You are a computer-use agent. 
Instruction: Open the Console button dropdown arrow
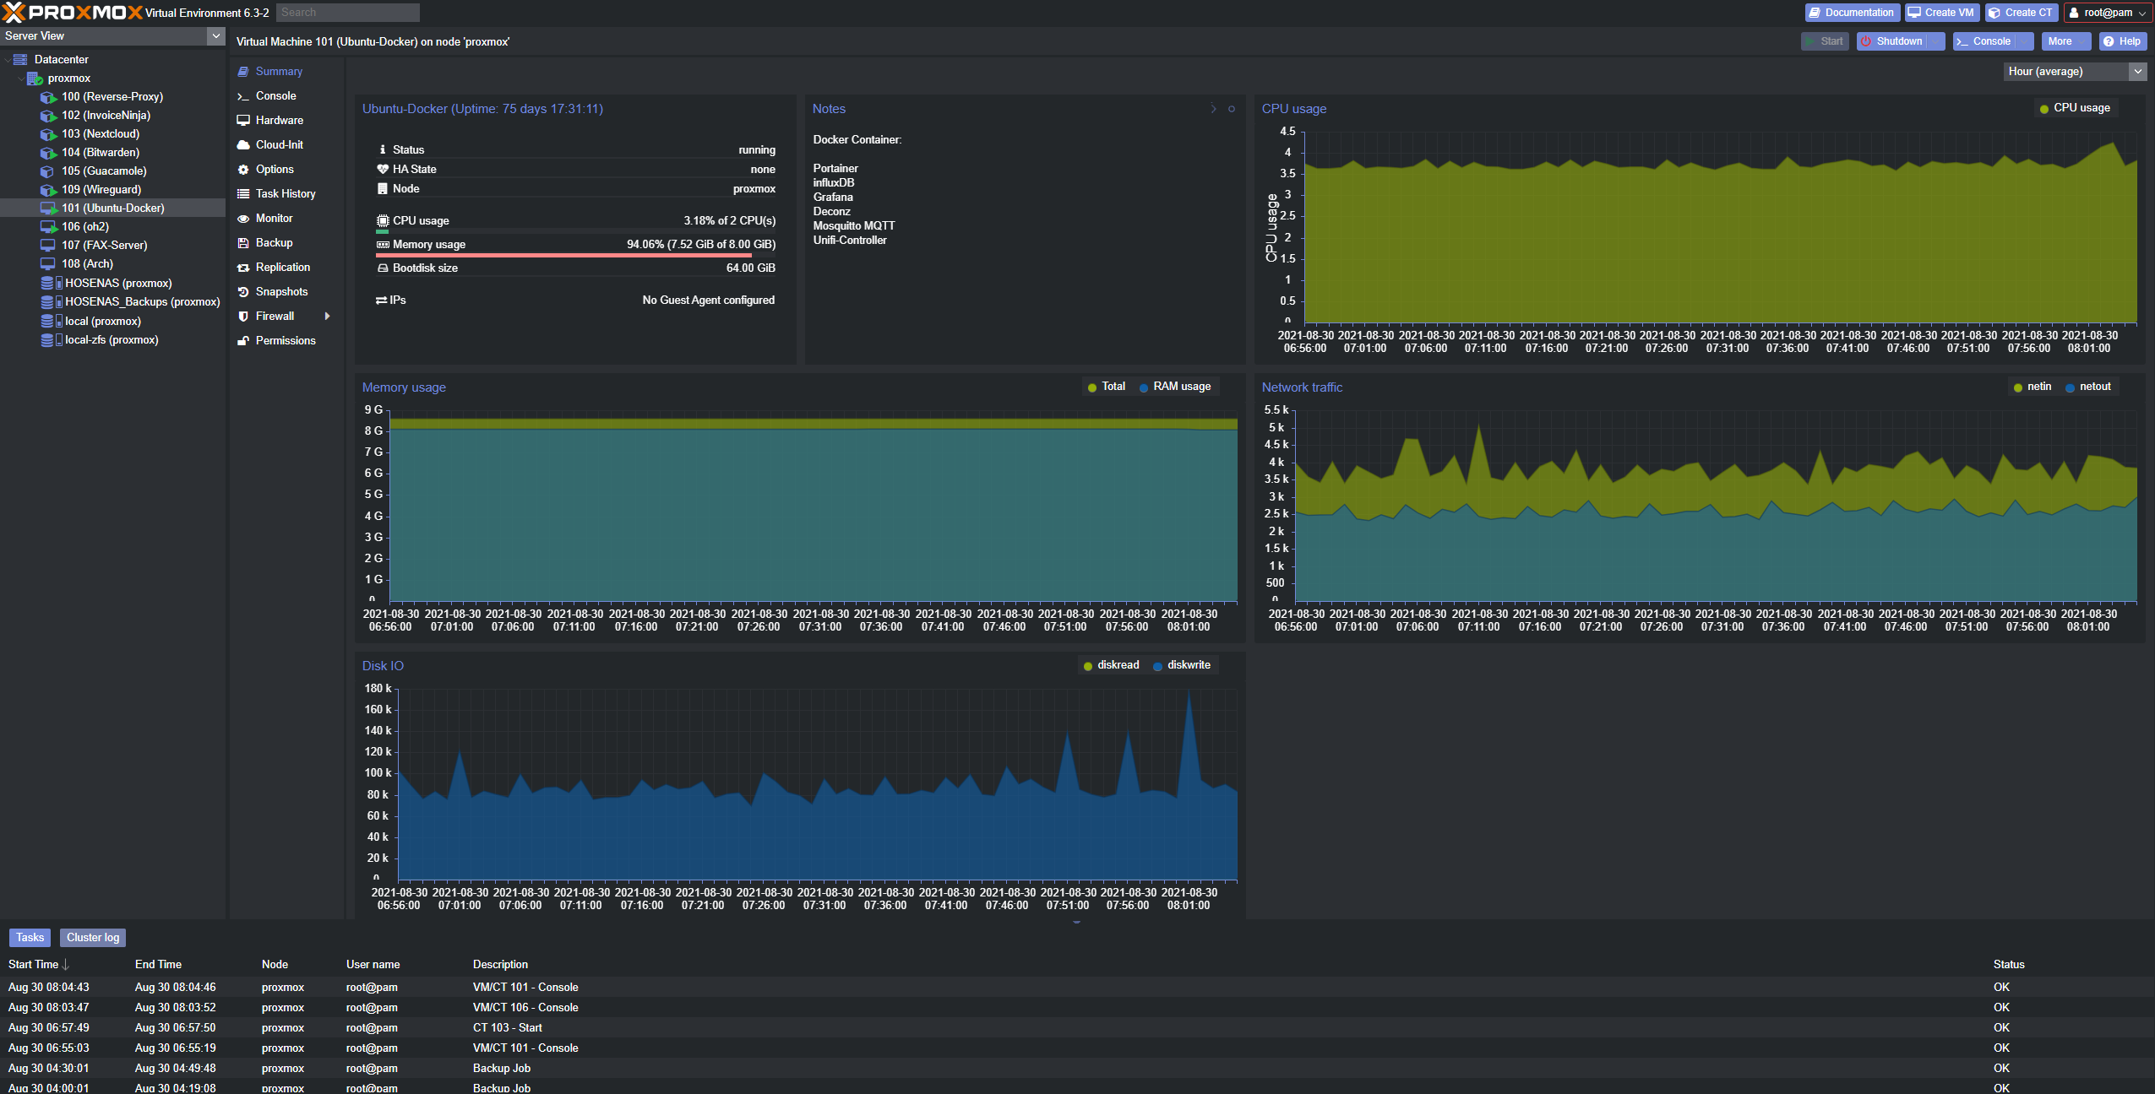(x=2025, y=41)
